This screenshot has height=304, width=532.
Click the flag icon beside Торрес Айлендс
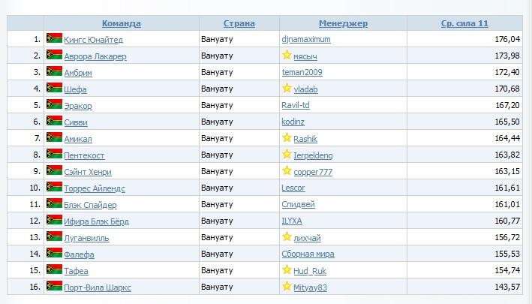point(54,187)
